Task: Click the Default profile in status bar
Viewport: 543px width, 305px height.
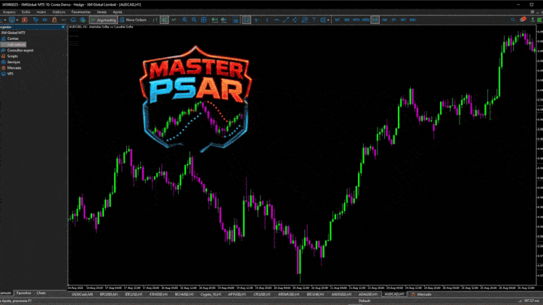Action: click(x=364, y=301)
